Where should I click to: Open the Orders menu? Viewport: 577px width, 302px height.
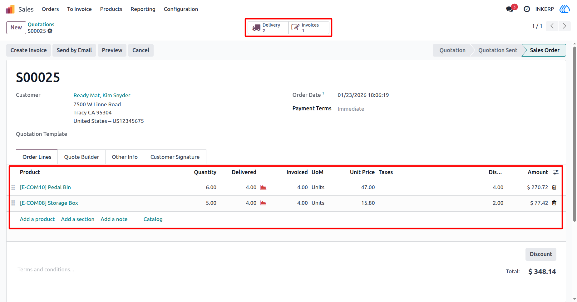[x=50, y=9]
